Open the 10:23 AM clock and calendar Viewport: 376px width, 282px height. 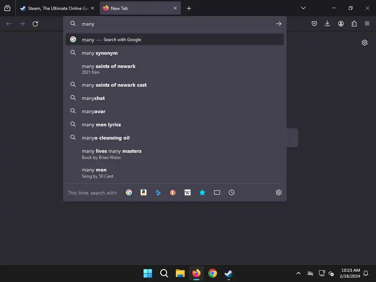350,273
